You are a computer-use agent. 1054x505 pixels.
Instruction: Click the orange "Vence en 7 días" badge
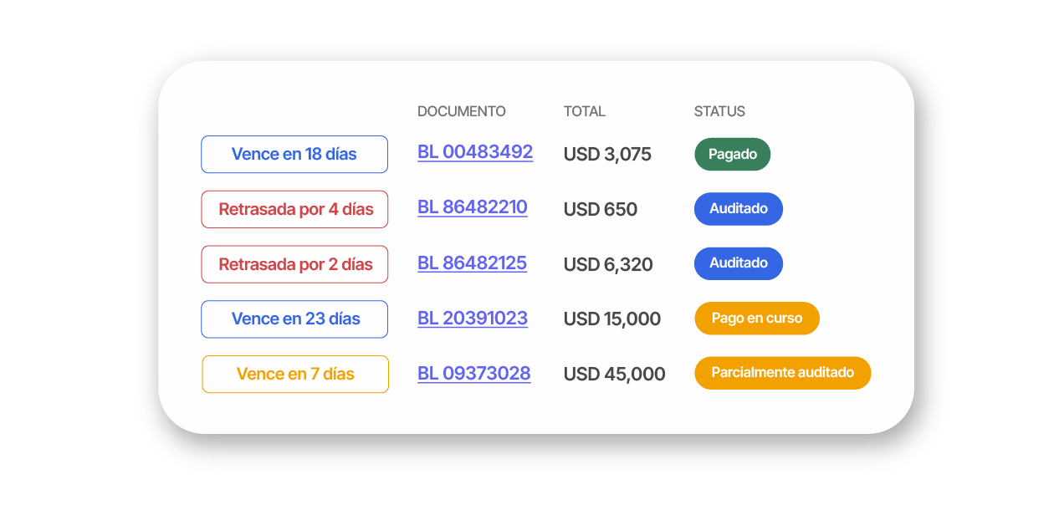(x=295, y=375)
